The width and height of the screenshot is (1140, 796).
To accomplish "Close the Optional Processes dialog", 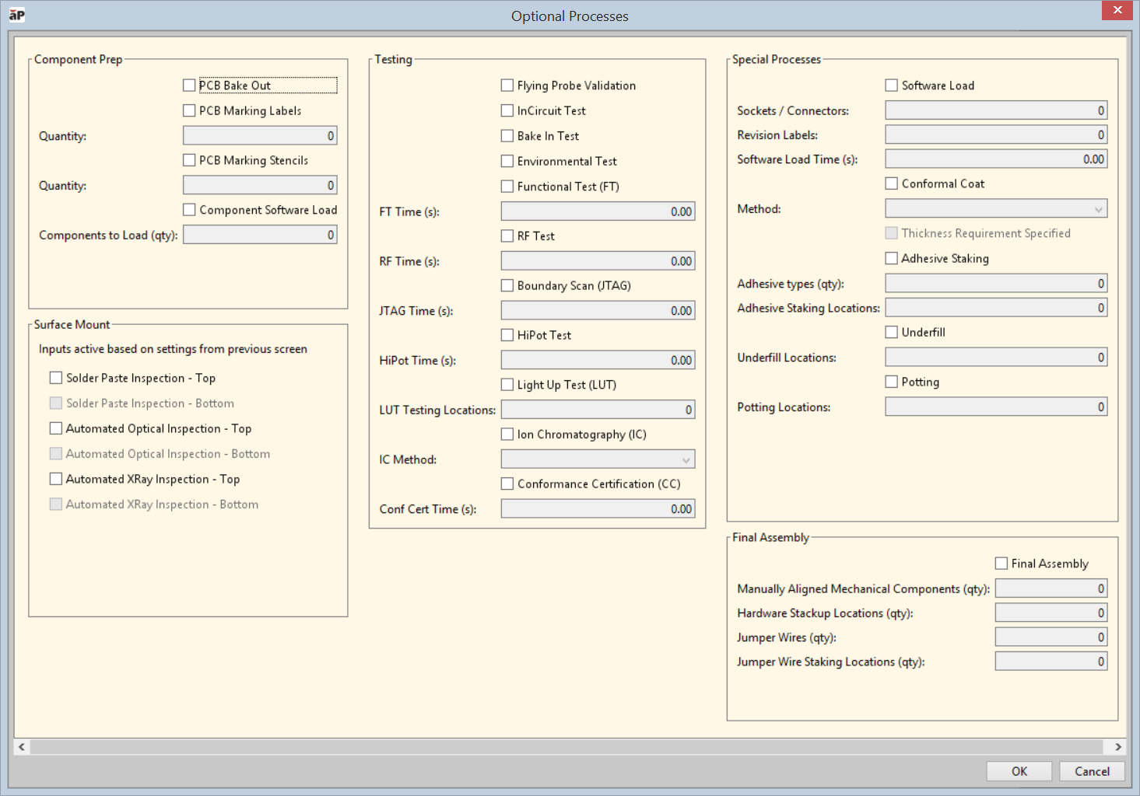I will (x=1117, y=10).
